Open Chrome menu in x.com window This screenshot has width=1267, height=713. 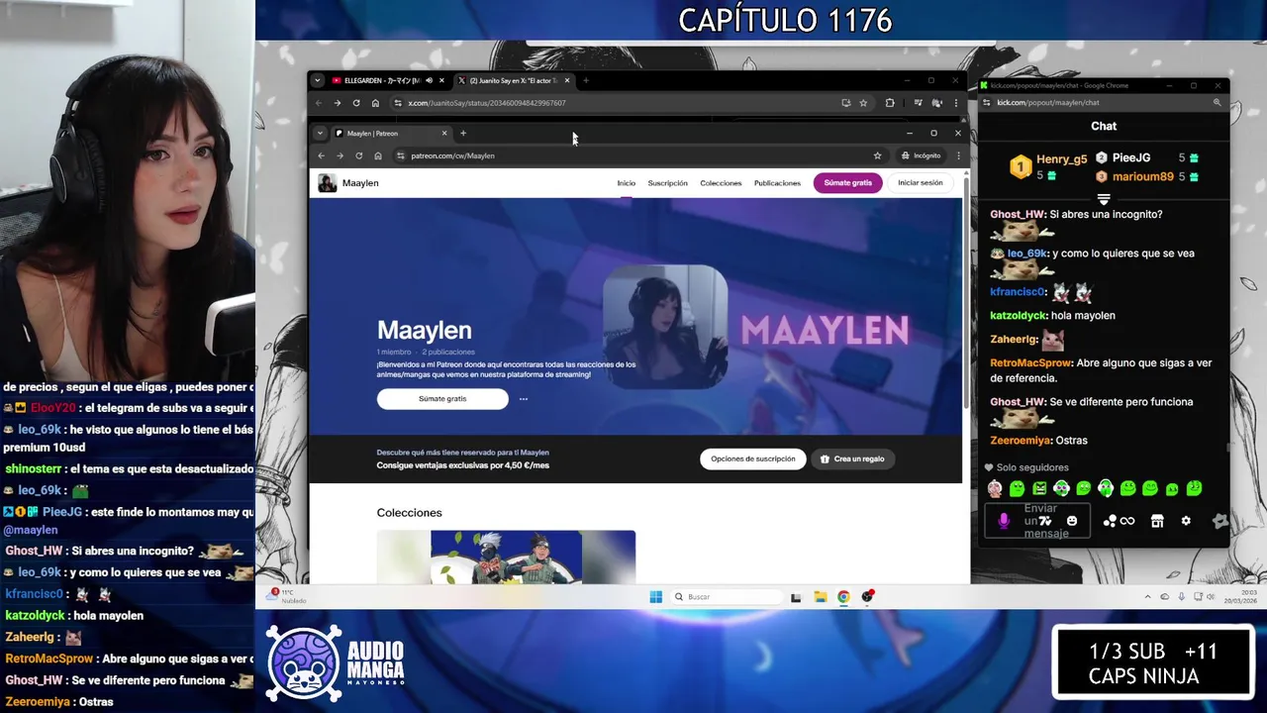[956, 103]
